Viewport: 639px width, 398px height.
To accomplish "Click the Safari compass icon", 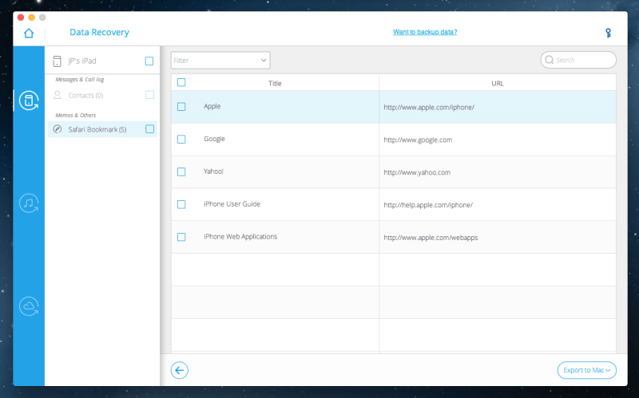I will pyautogui.click(x=58, y=129).
